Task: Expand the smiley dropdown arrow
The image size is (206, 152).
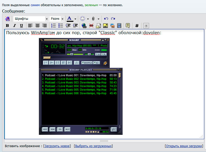Action: coord(88,19)
